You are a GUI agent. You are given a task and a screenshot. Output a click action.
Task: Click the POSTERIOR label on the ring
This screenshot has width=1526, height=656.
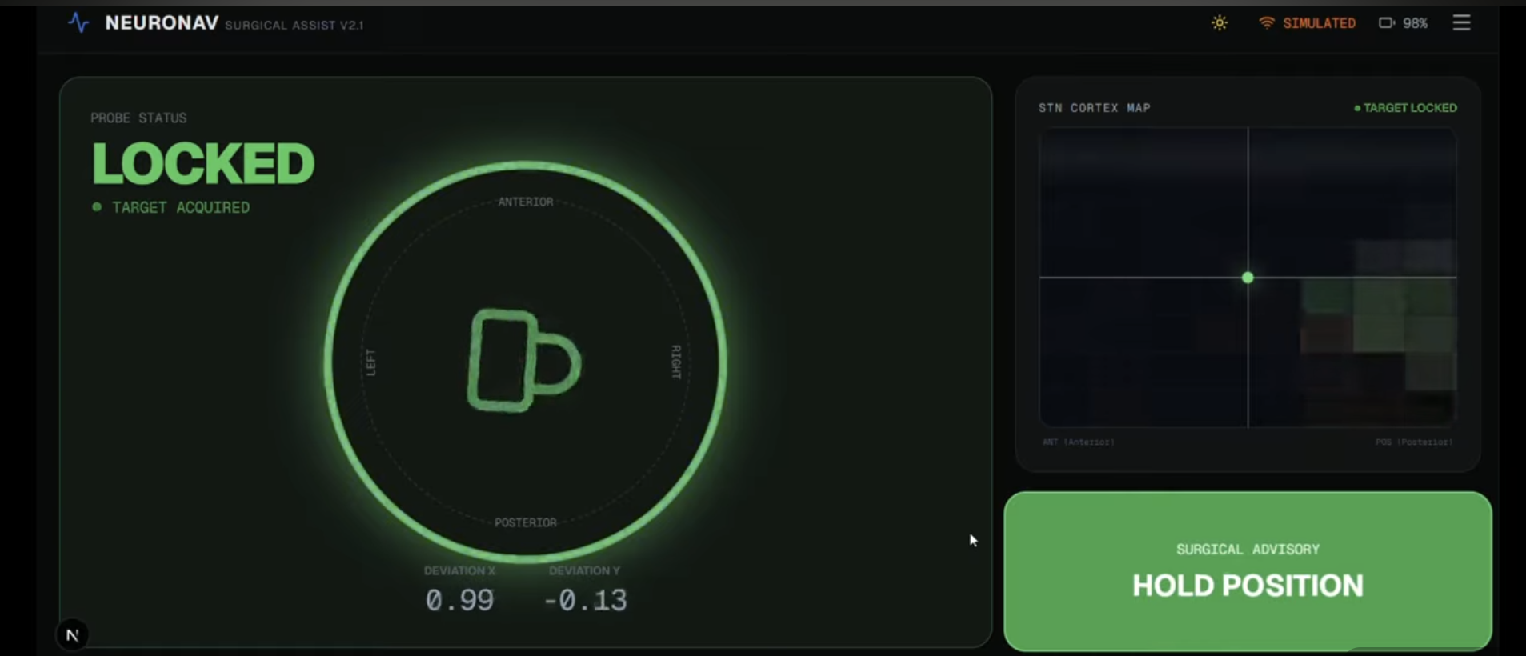point(525,522)
